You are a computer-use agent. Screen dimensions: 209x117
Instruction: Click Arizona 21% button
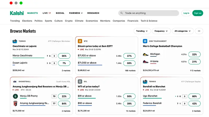tap(194, 62)
